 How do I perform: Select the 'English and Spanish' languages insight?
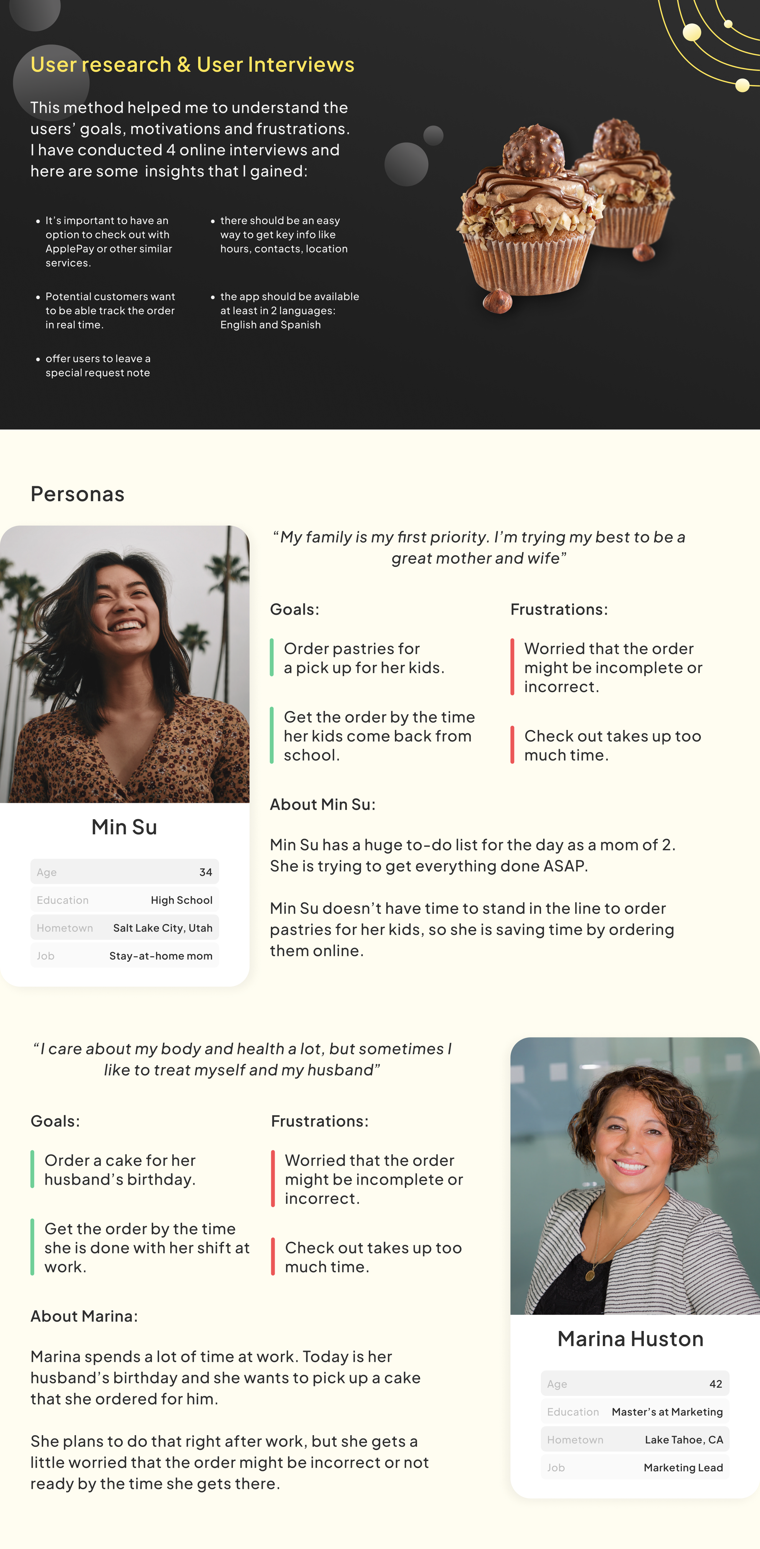[x=289, y=310]
